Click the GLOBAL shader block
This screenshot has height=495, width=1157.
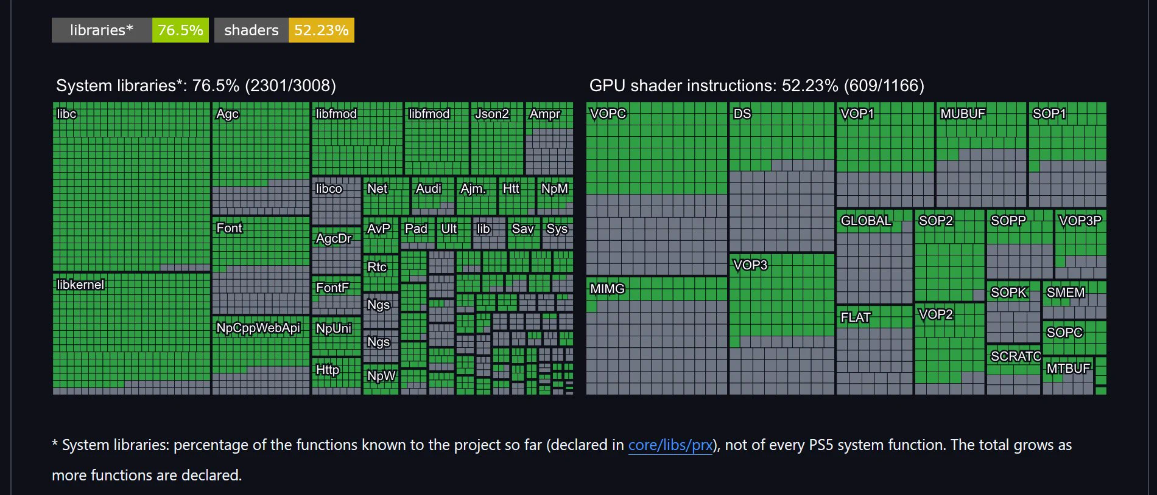[x=874, y=257]
